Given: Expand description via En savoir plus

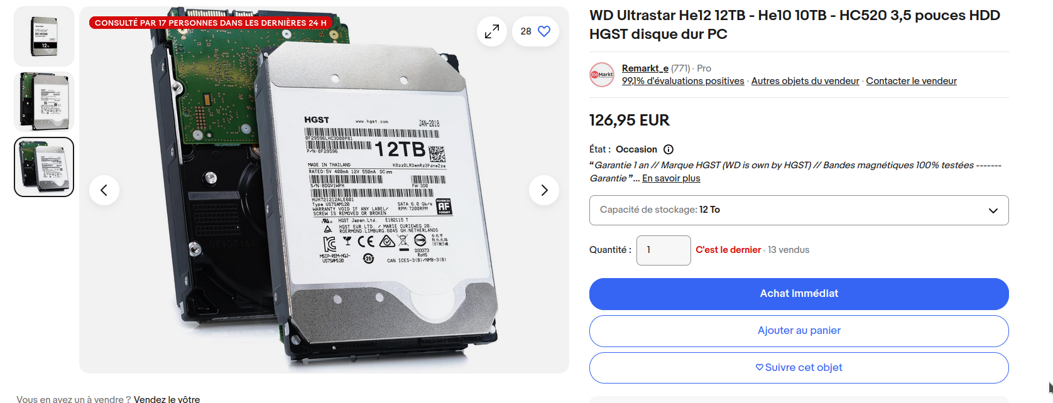Looking at the screenshot, I should click(671, 178).
